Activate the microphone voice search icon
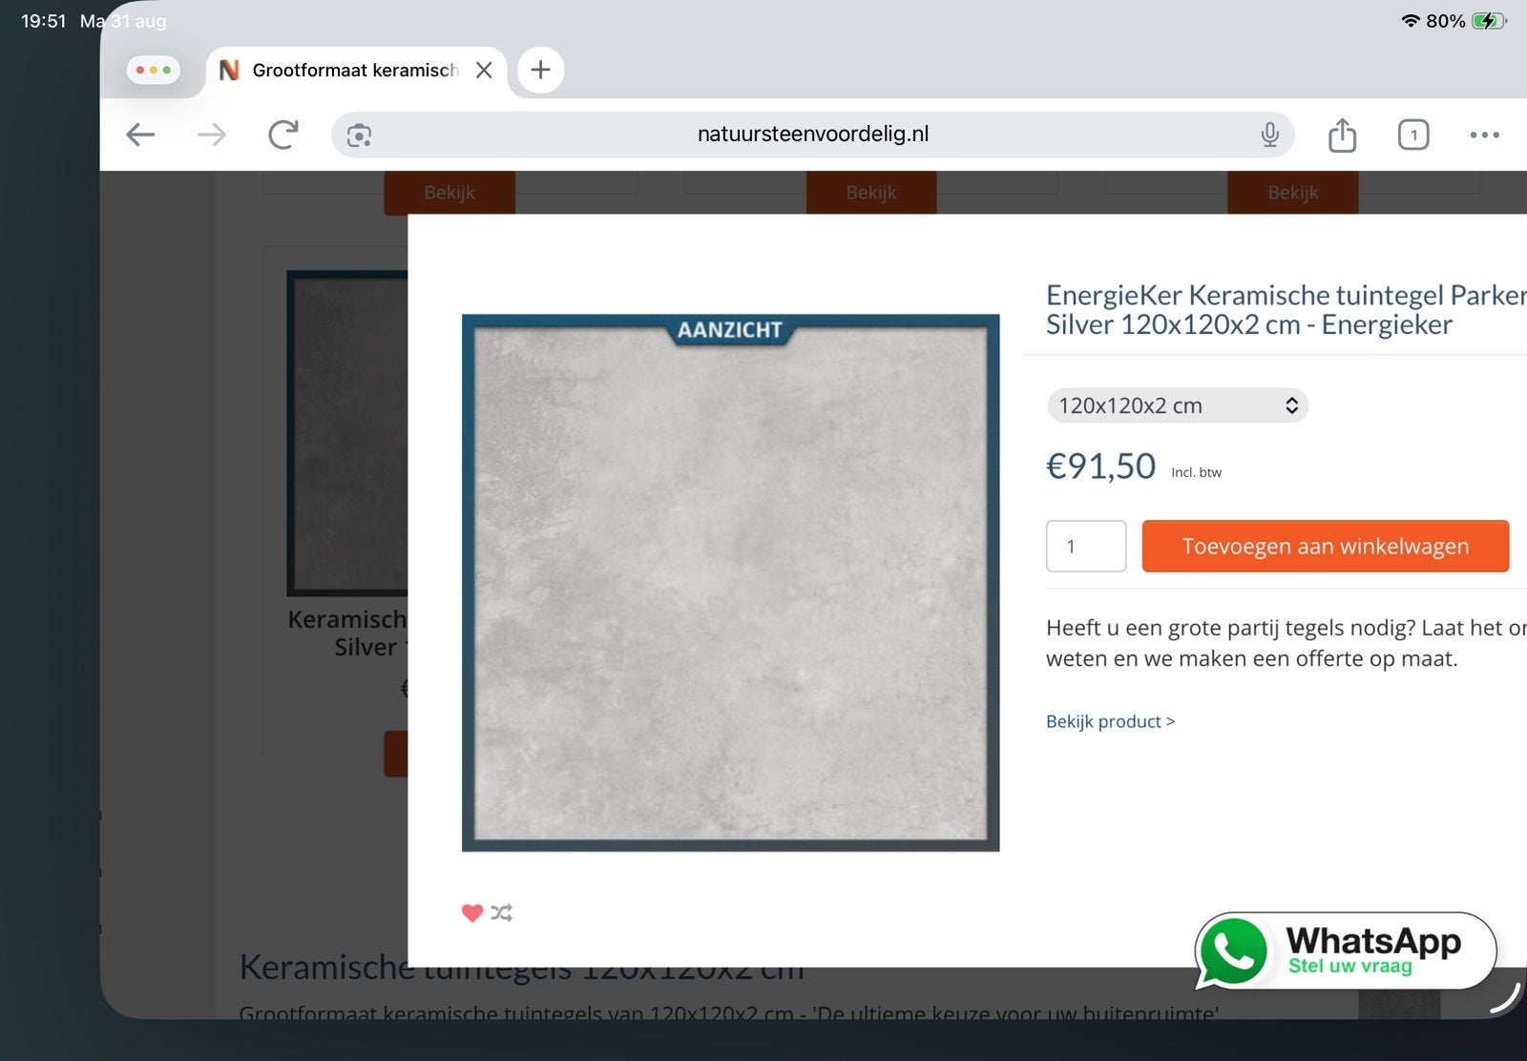The image size is (1527, 1061). pyautogui.click(x=1269, y=135)
